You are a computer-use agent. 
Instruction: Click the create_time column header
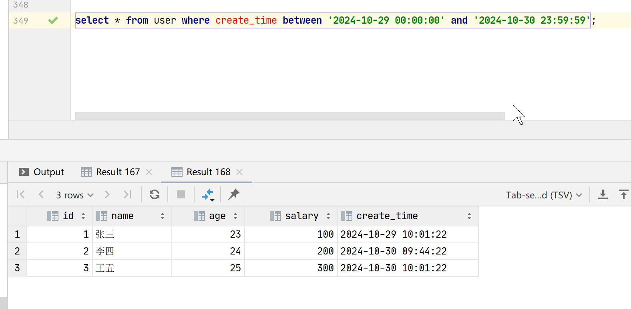pyautogui.click(x=387, y=216)
